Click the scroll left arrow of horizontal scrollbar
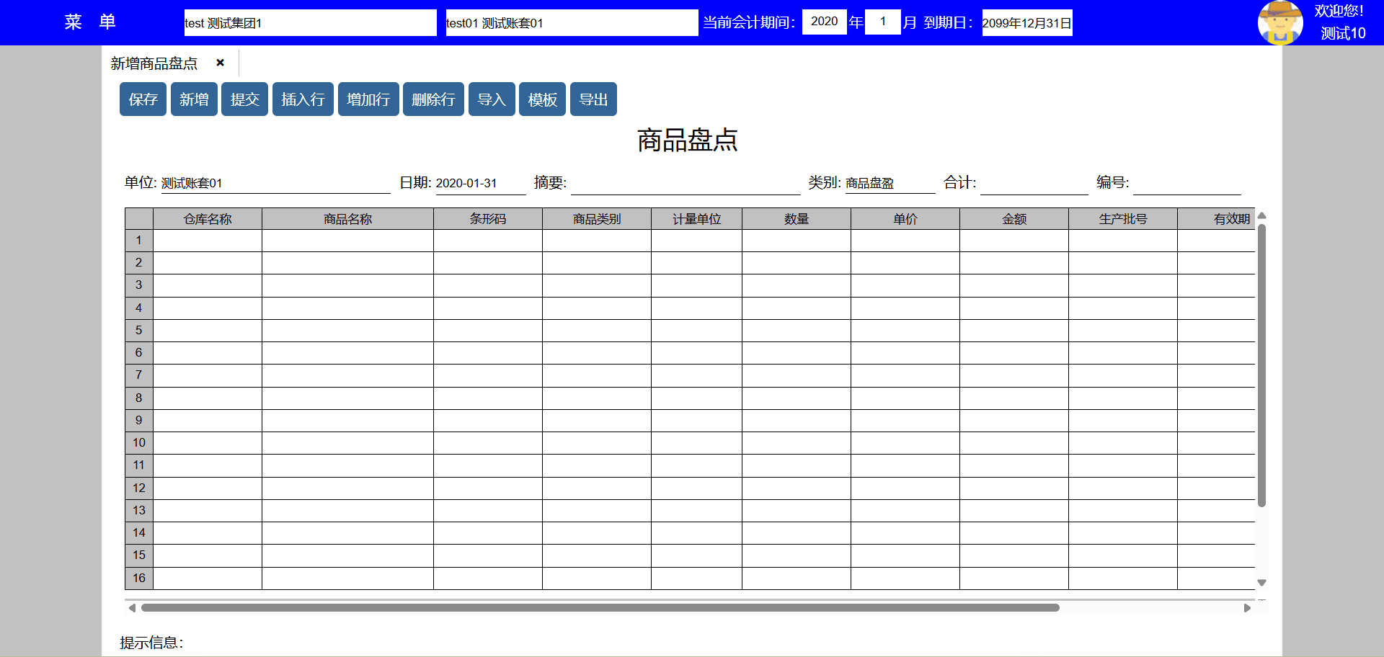Viewport: 1384px width, 657px height. click(132, 608)
